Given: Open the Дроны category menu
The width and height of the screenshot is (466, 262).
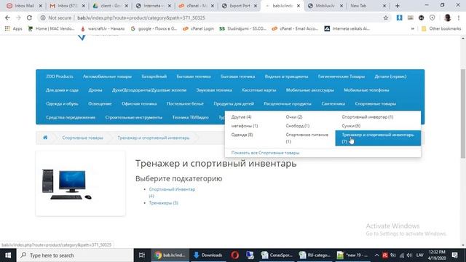Looking at the screenshot, I should pos(95,90).
